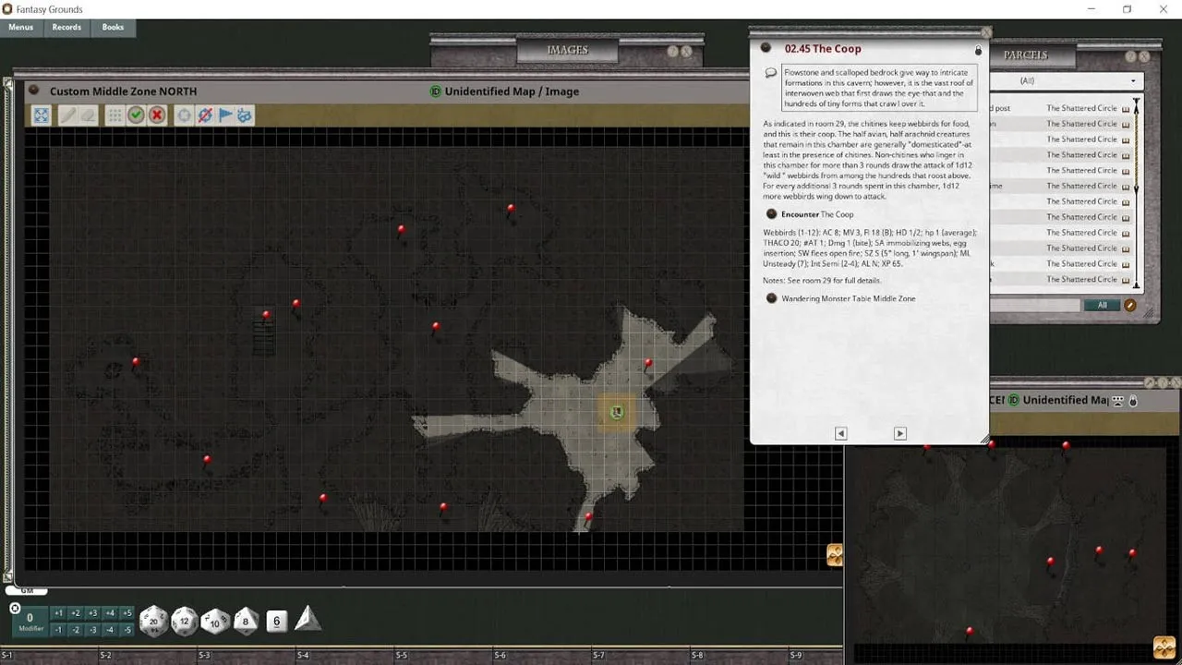Roll the d10 die

pyautogui.click(x=215, y=621)
